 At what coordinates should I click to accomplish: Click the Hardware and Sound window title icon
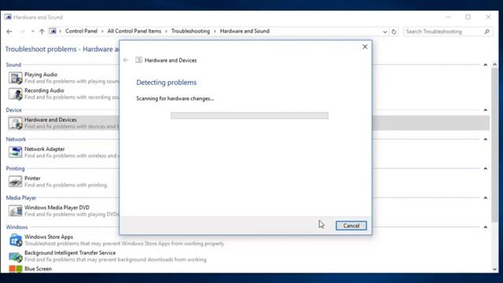tap(8, 17)
